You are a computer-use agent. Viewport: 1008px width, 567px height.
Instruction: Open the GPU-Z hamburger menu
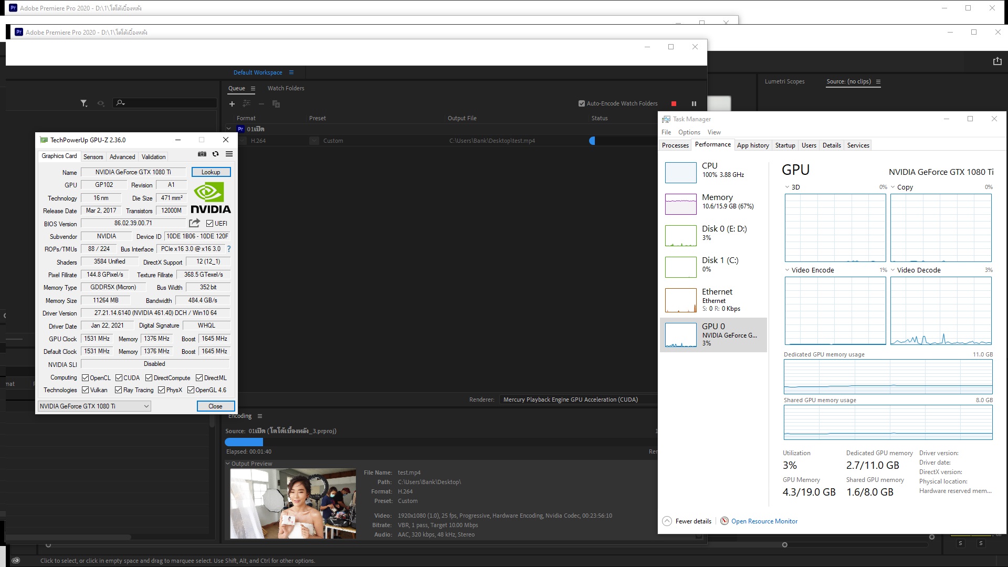[229, 154]
